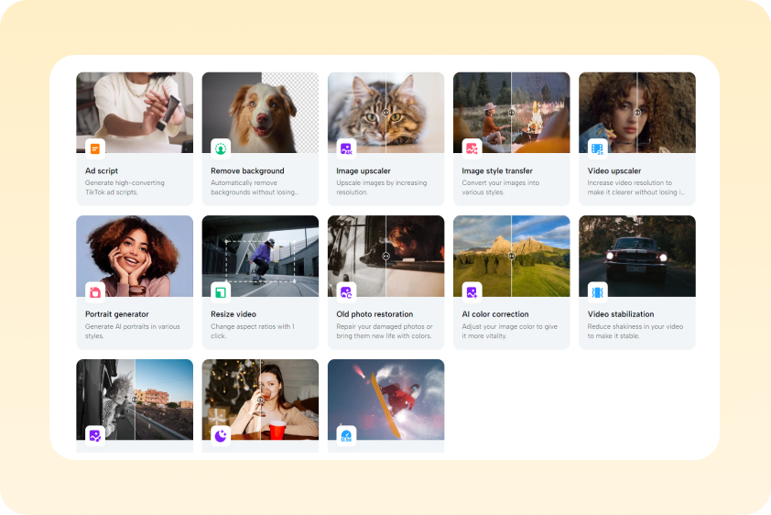Open the black-and-white to color building thumbnail
The image size is (771, 515).
coord(135,400)
